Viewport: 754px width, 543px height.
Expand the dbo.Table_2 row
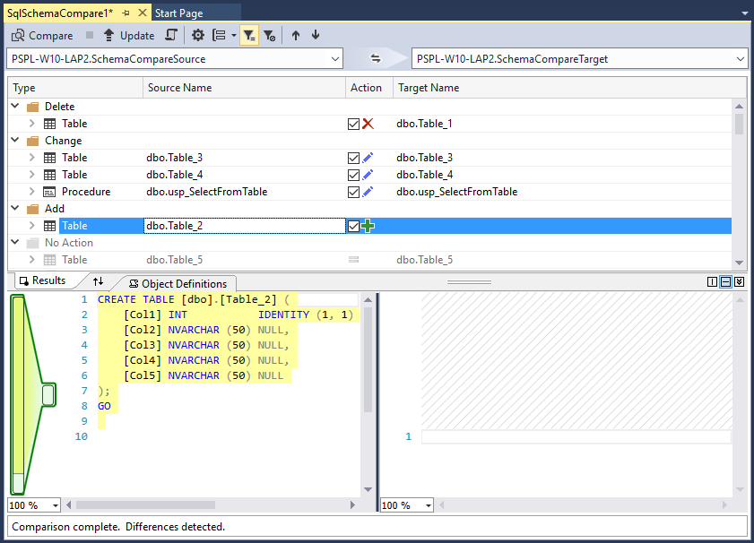(31, 226)
